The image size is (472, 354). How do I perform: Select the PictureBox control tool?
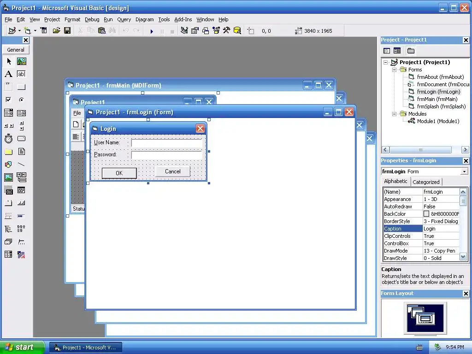(x=21, y=61)
